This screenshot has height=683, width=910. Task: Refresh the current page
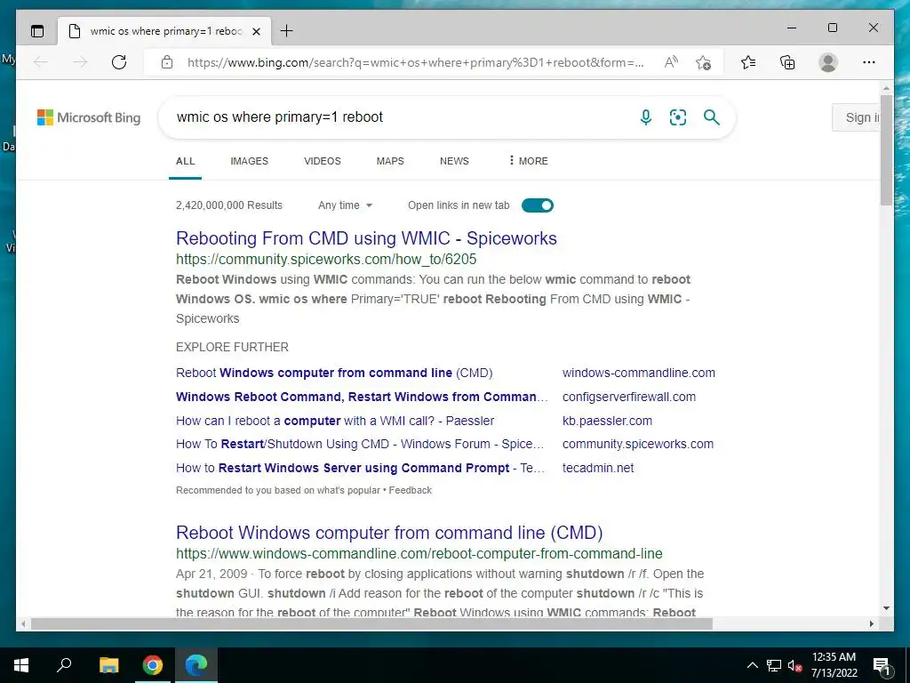click(x=119, y=62)
